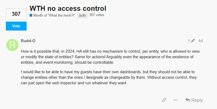Click the Reply label text
The width and height of the screenshot is (217, 109).
click(197, 100)
